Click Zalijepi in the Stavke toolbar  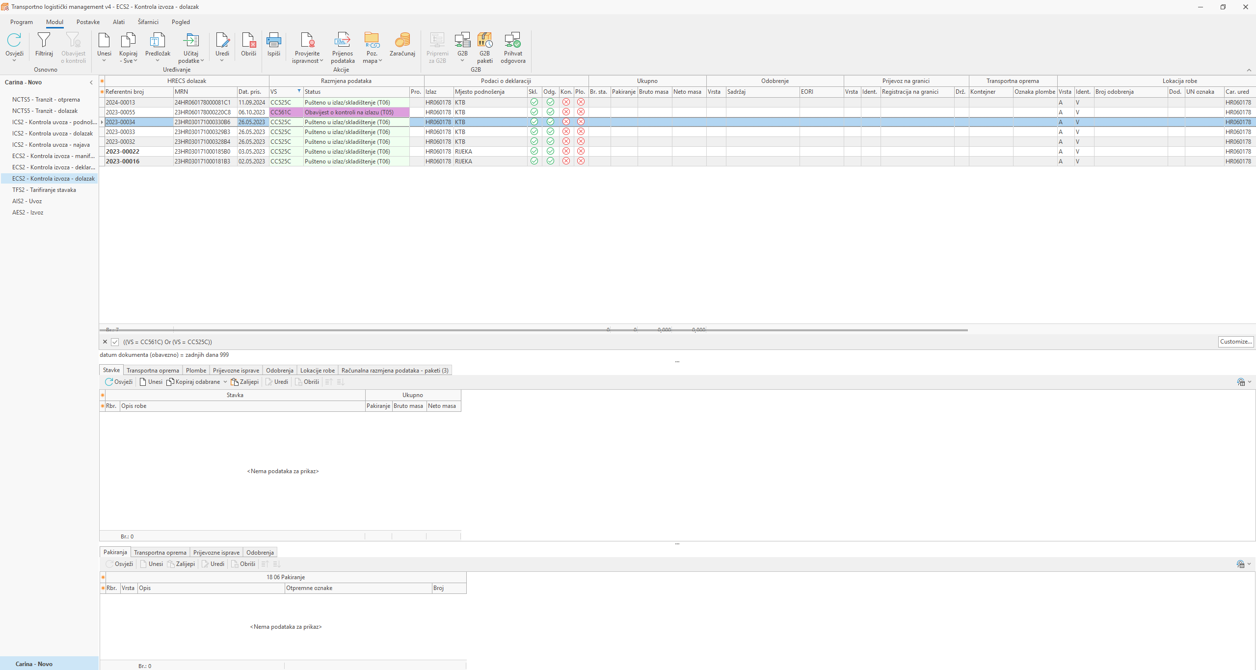coord(244,382)
